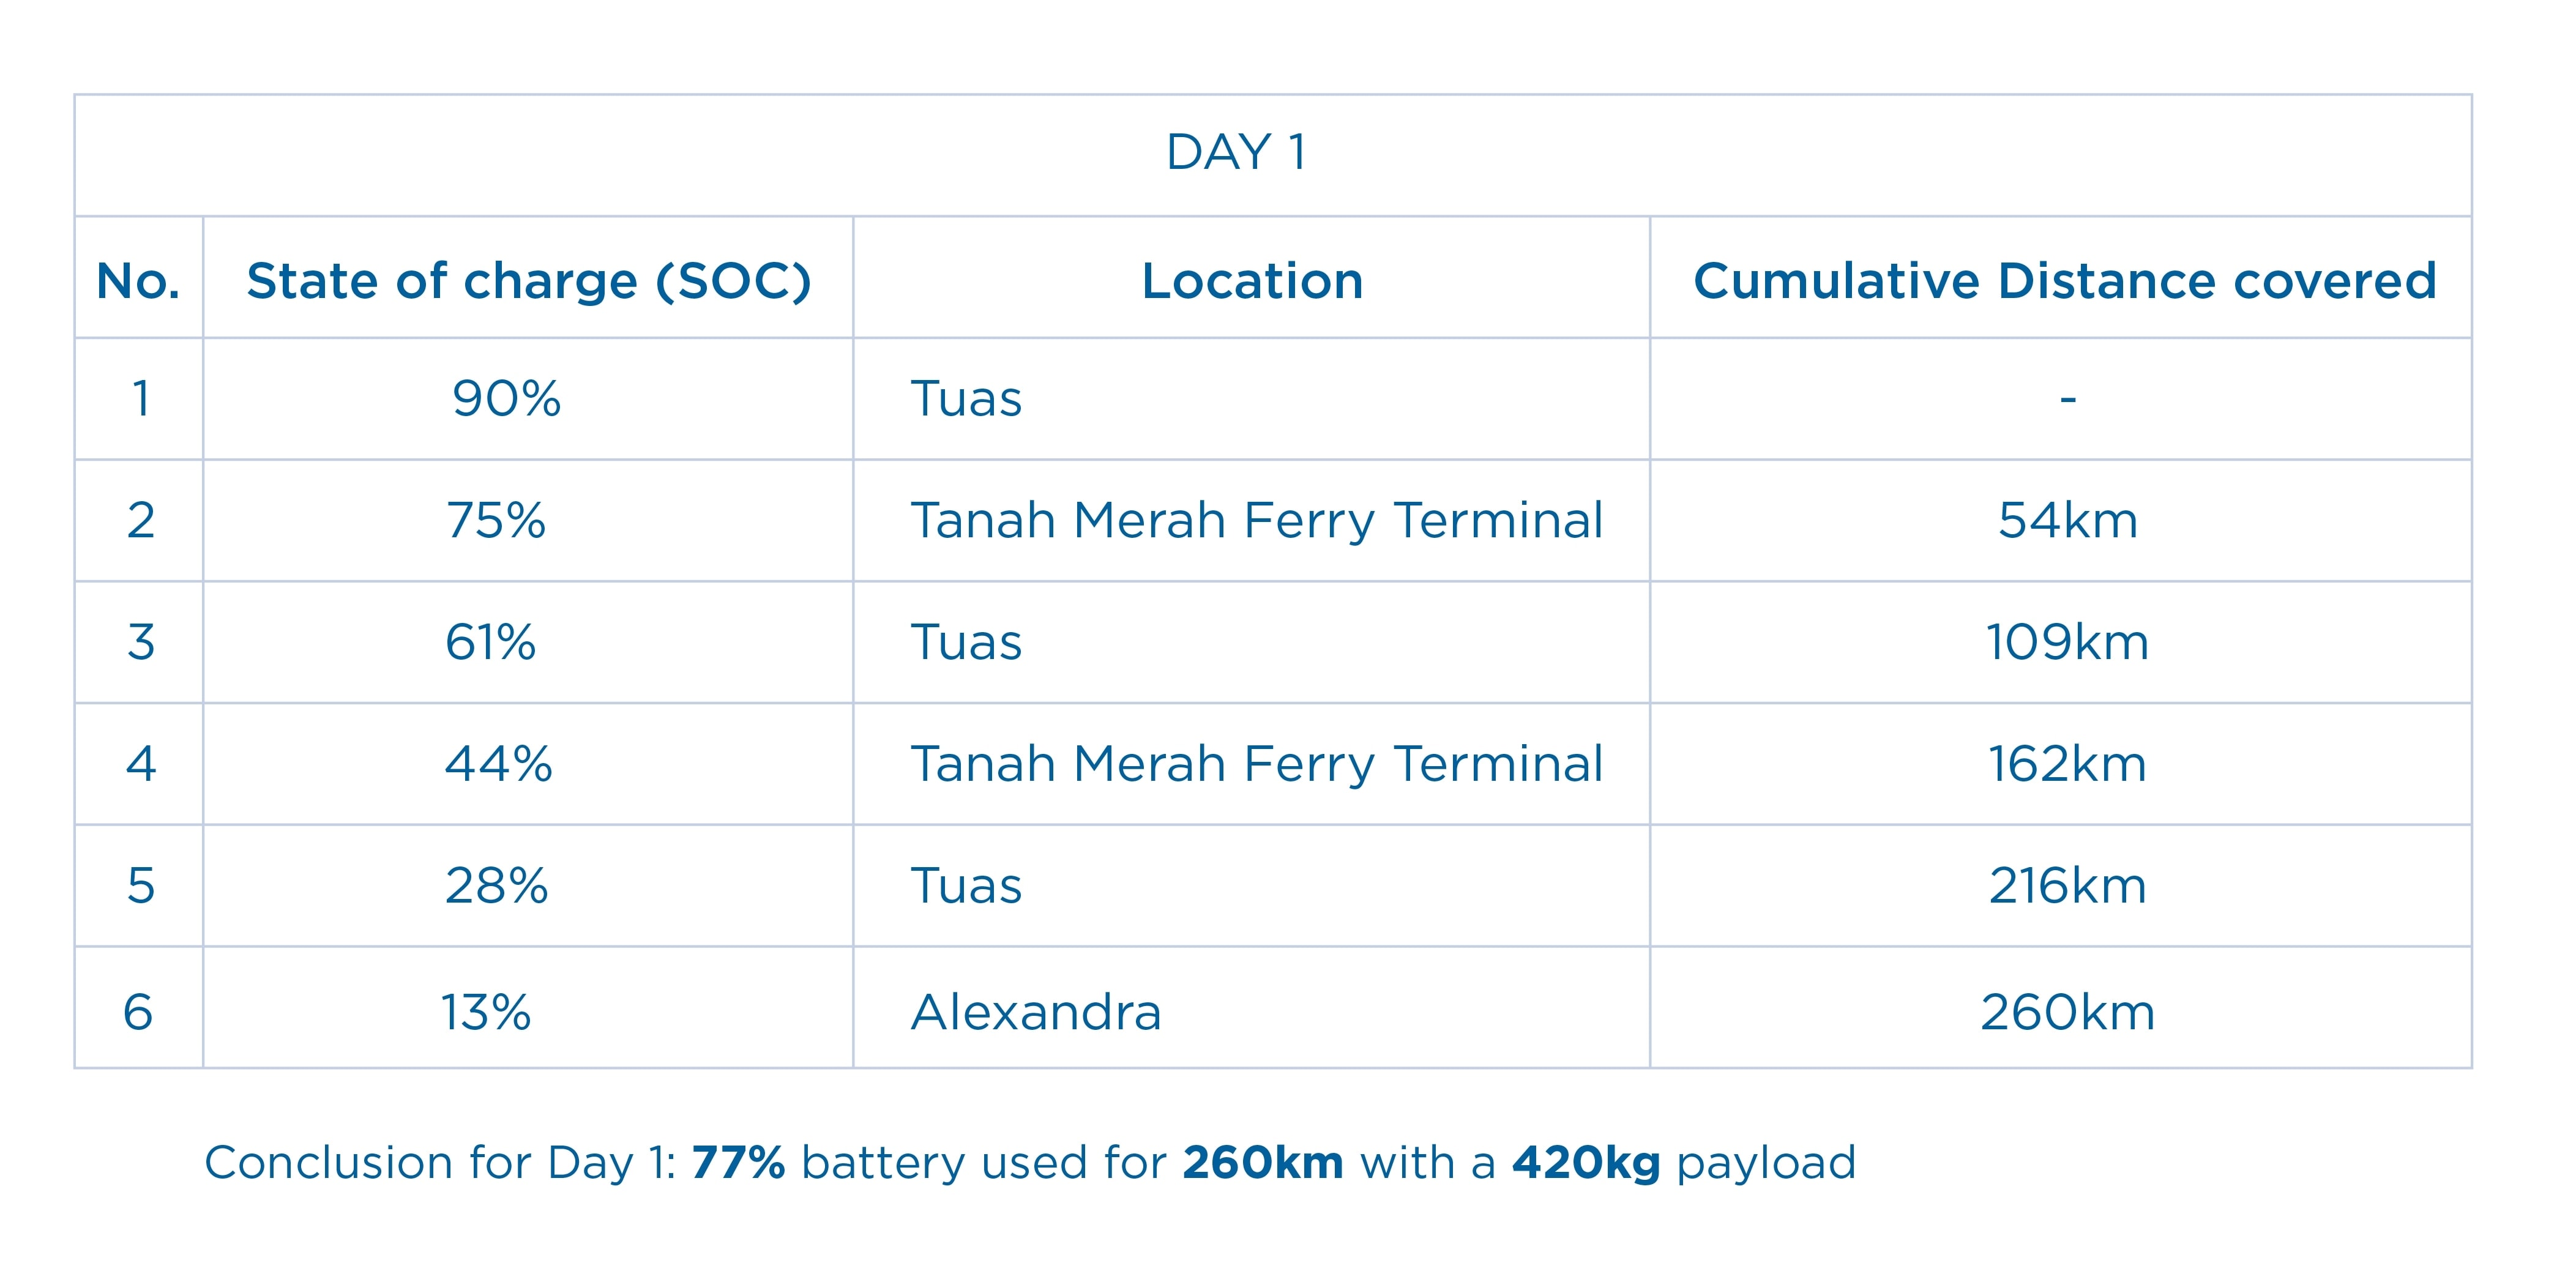The image size is (2576, 1282).
Task: Select the 28% SOC cell
Action: (496, 886)
